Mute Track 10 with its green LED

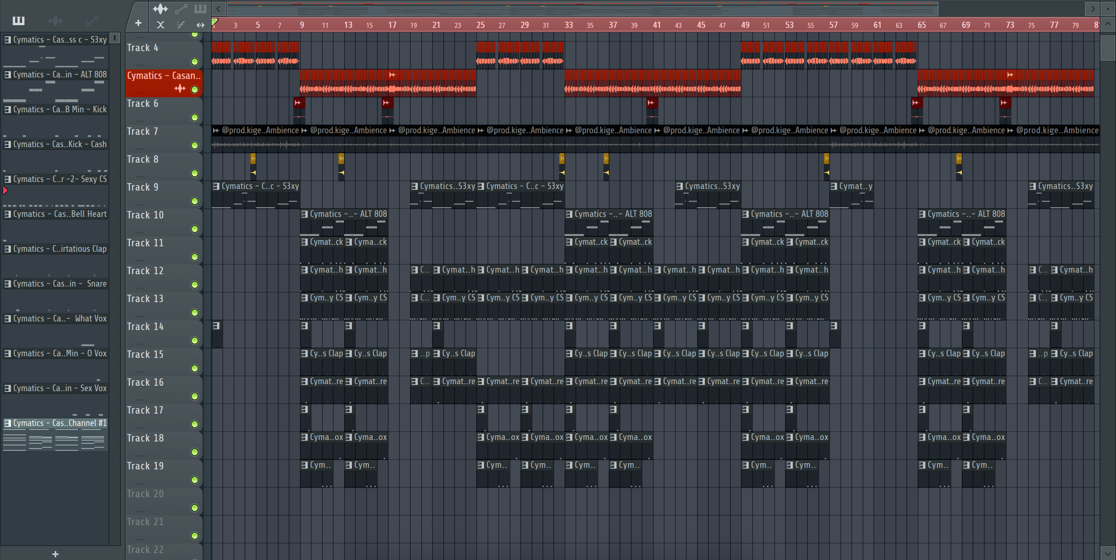195,228
